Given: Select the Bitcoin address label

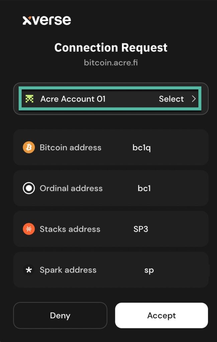Looking at the screenshot, I should point(70,148).
